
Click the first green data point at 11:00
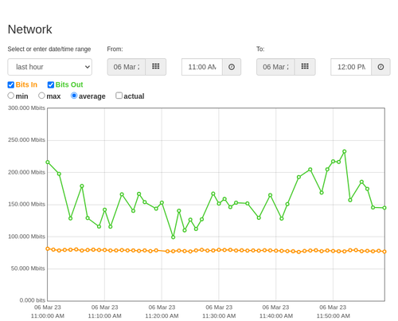tap(48, 162)
